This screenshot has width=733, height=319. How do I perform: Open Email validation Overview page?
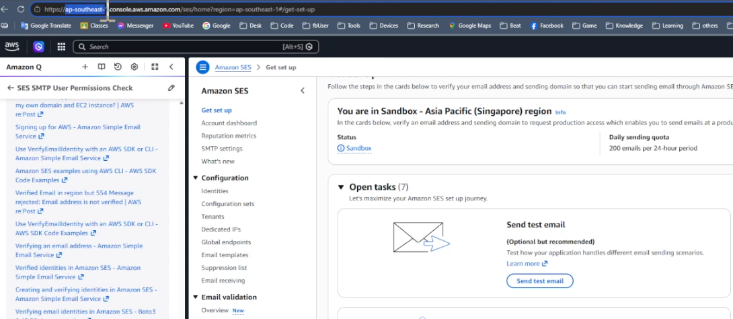coord(215,310)
